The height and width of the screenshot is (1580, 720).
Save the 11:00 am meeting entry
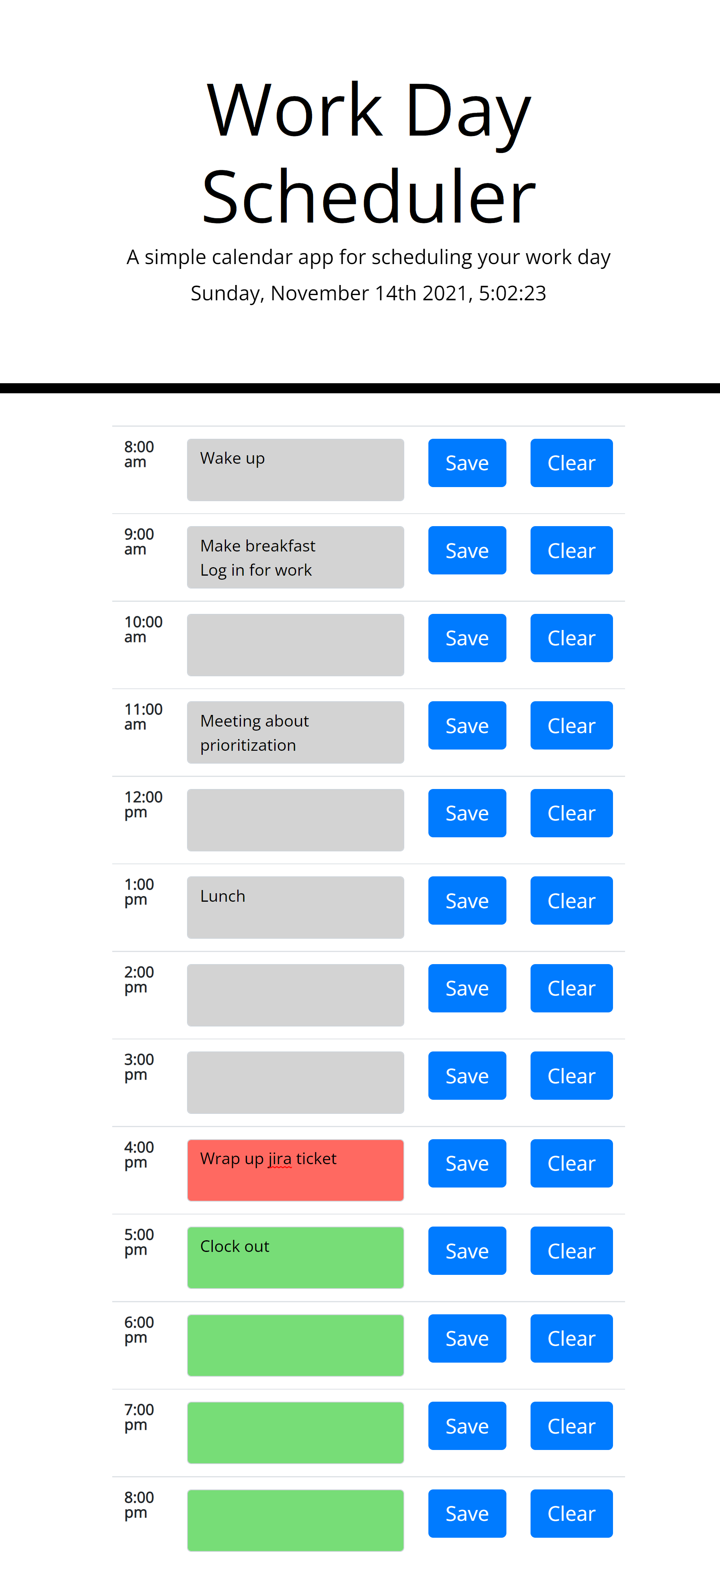(466, 725)
